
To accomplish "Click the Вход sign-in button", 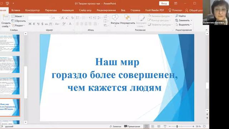I will 164,3.
